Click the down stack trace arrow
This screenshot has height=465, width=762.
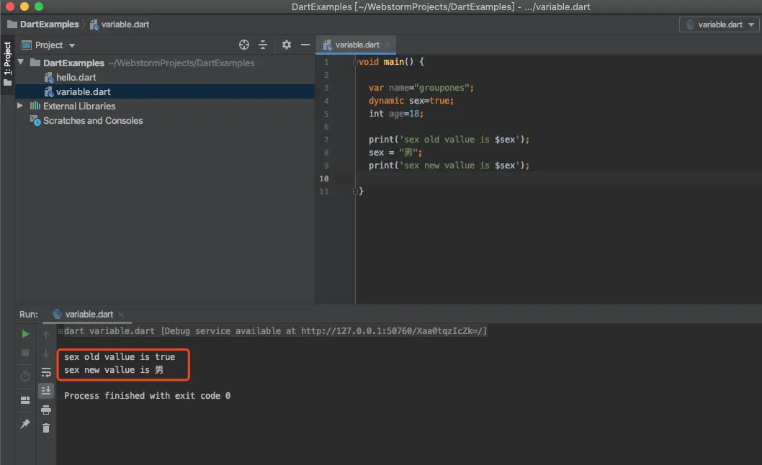tap(46, 353)
